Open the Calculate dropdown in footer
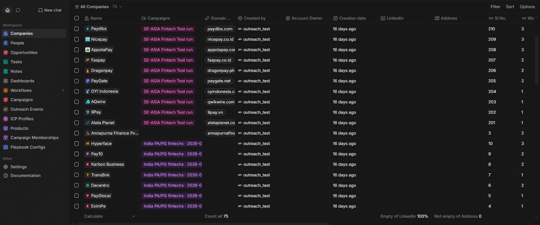The width and height of the screenshot is (540, 225). coord(109,216)
